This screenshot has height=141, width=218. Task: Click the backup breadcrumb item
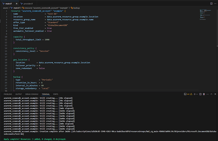point(75,8)
